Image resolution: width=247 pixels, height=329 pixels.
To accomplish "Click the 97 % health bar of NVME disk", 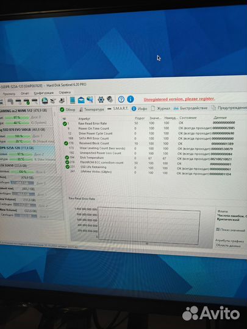I will click(17, 118).
